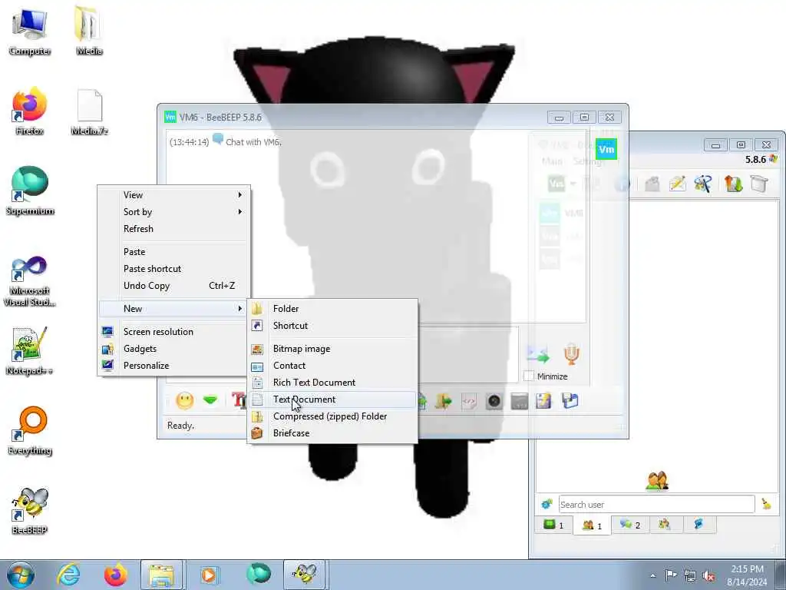786x590 pixels.
Task: Click the taskbar clock showing 2:15 PM
Action: (x=747, y=575)
